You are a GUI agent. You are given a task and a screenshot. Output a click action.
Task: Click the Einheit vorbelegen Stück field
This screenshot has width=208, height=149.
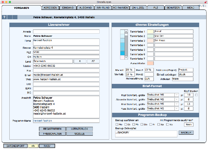(186, 74)
